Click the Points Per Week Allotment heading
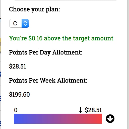Image resolution: width=129 pixels, height=129 pixels. pyautogui.click(x=48, y=81)
